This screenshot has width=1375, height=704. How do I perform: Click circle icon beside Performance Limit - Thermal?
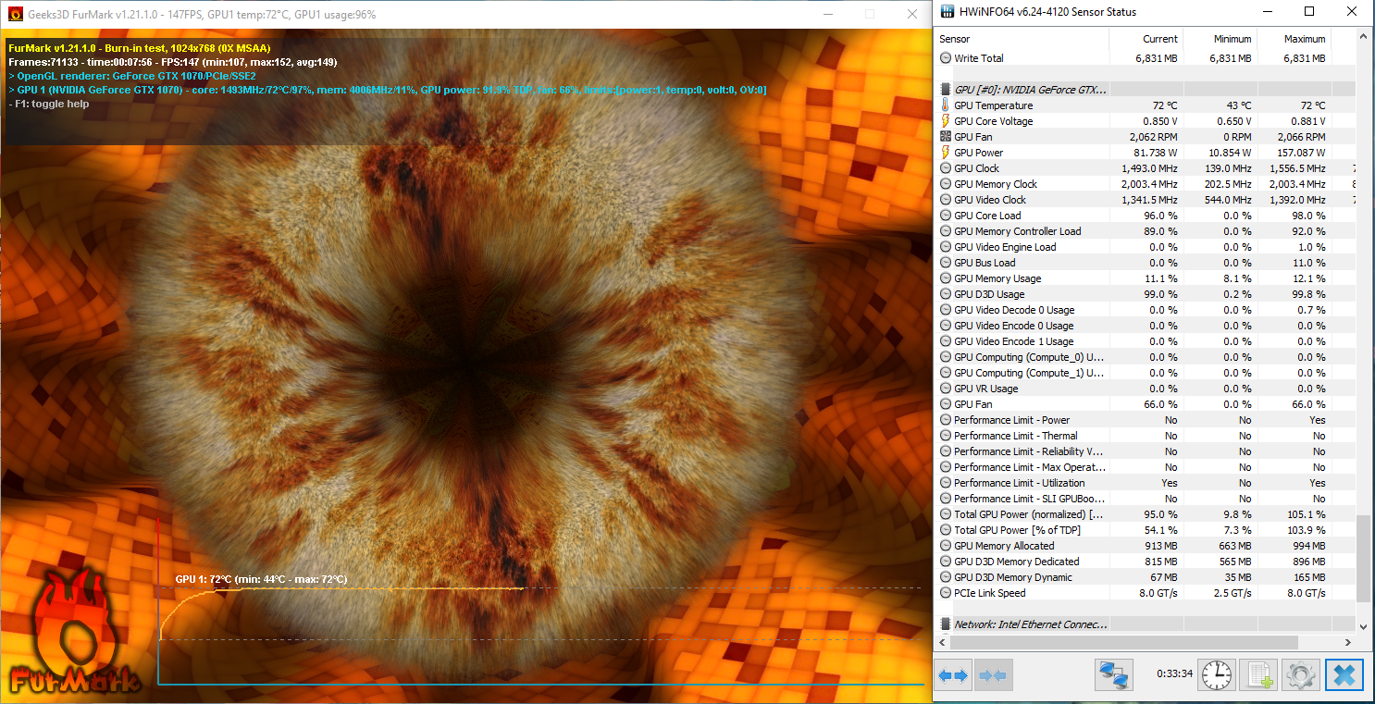(x=945, y=436)
